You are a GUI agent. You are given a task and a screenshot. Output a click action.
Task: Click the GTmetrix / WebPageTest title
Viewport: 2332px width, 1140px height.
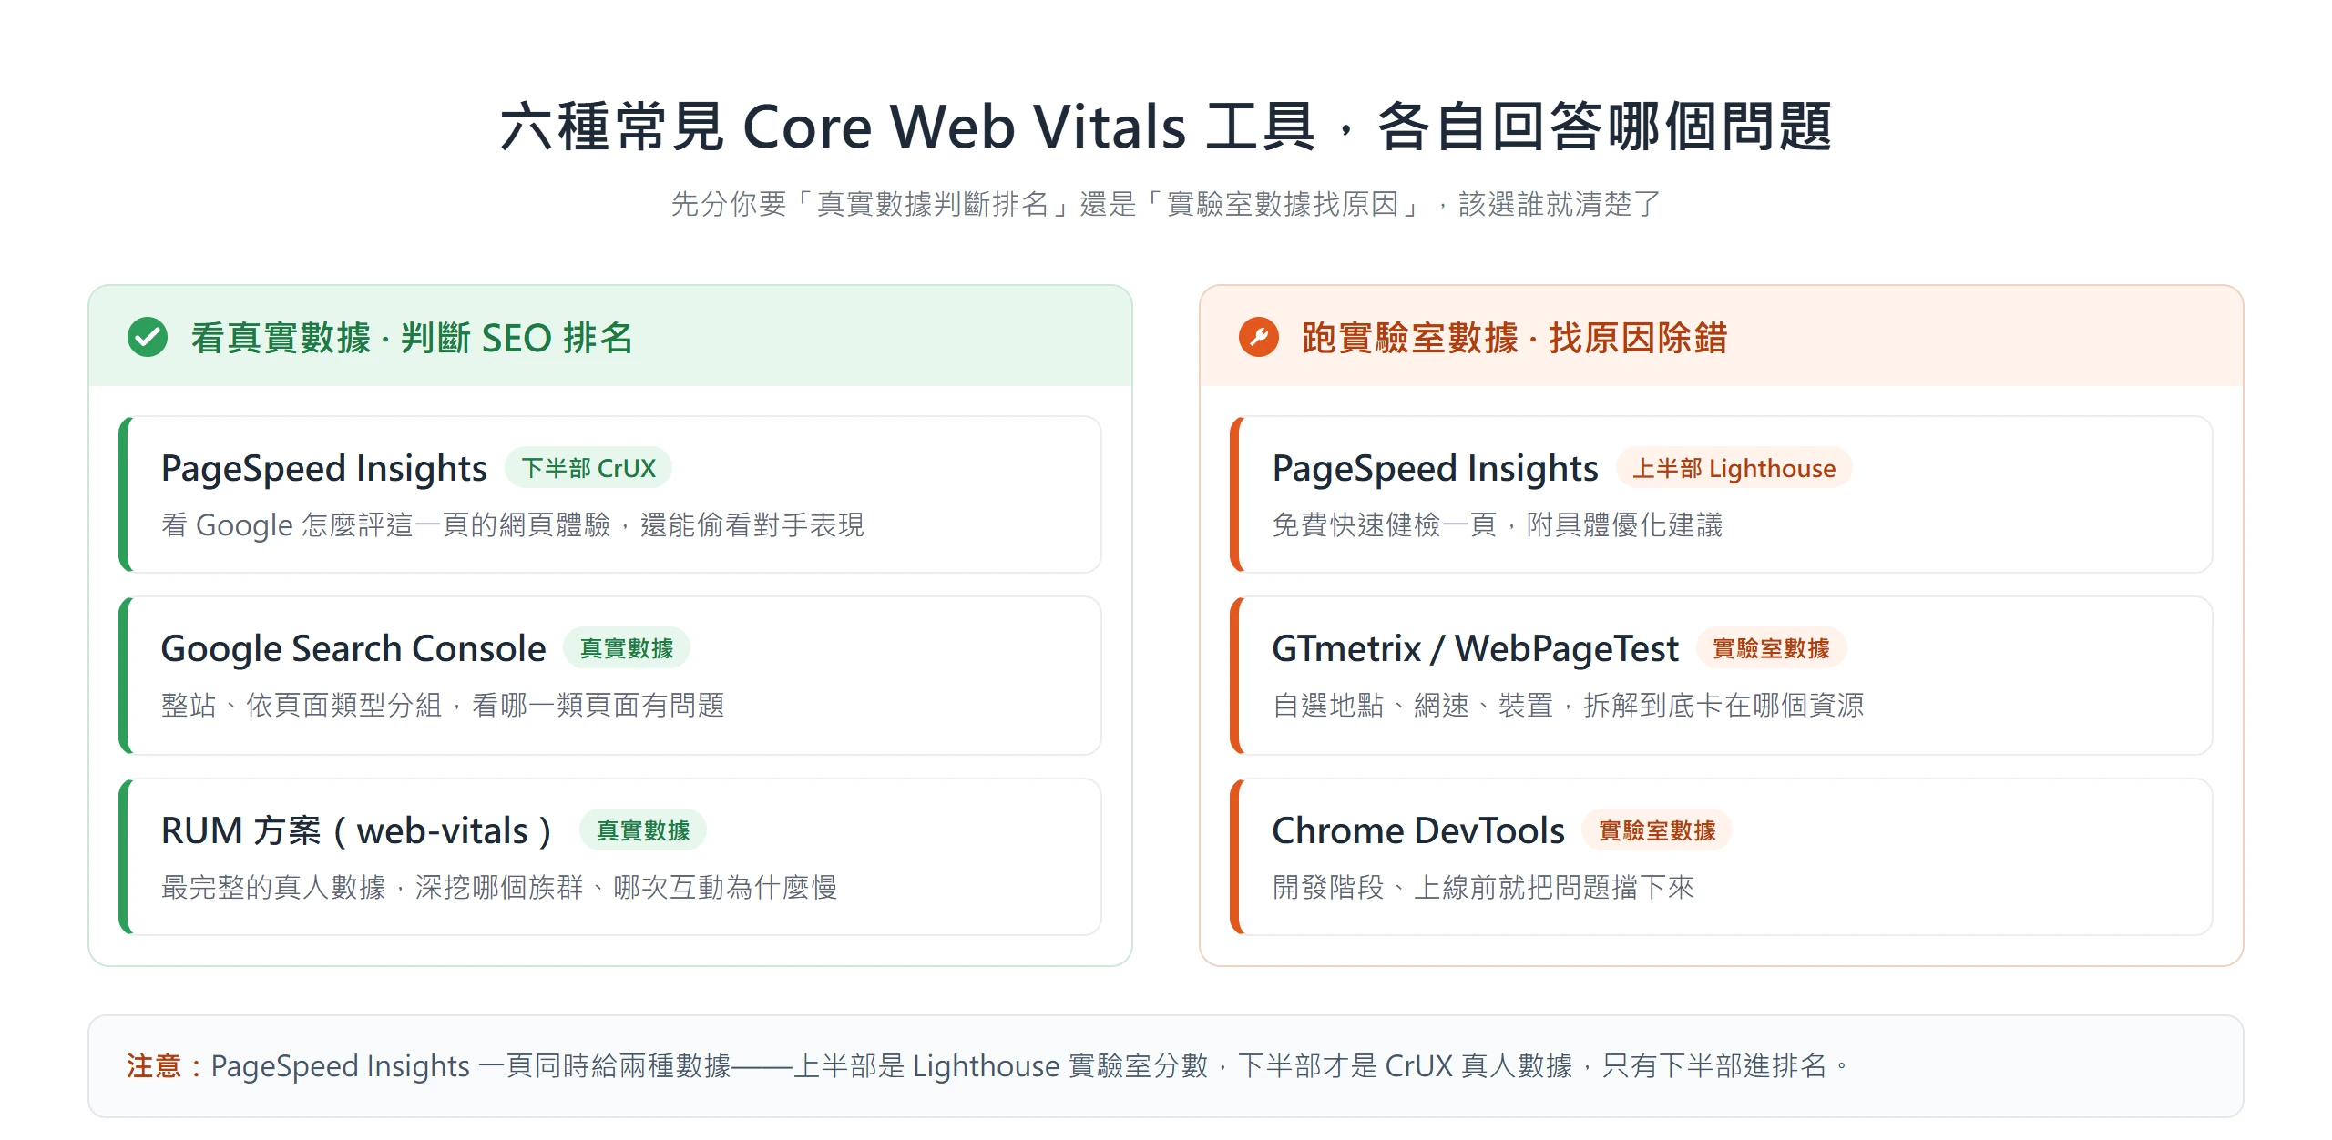[x=1476, y=648]
